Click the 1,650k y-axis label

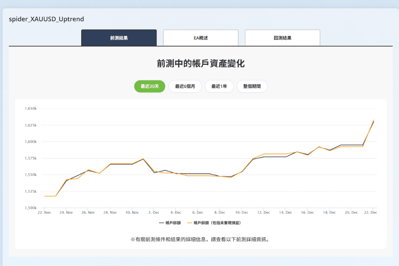pyautogui.click(x=30, y=108)
